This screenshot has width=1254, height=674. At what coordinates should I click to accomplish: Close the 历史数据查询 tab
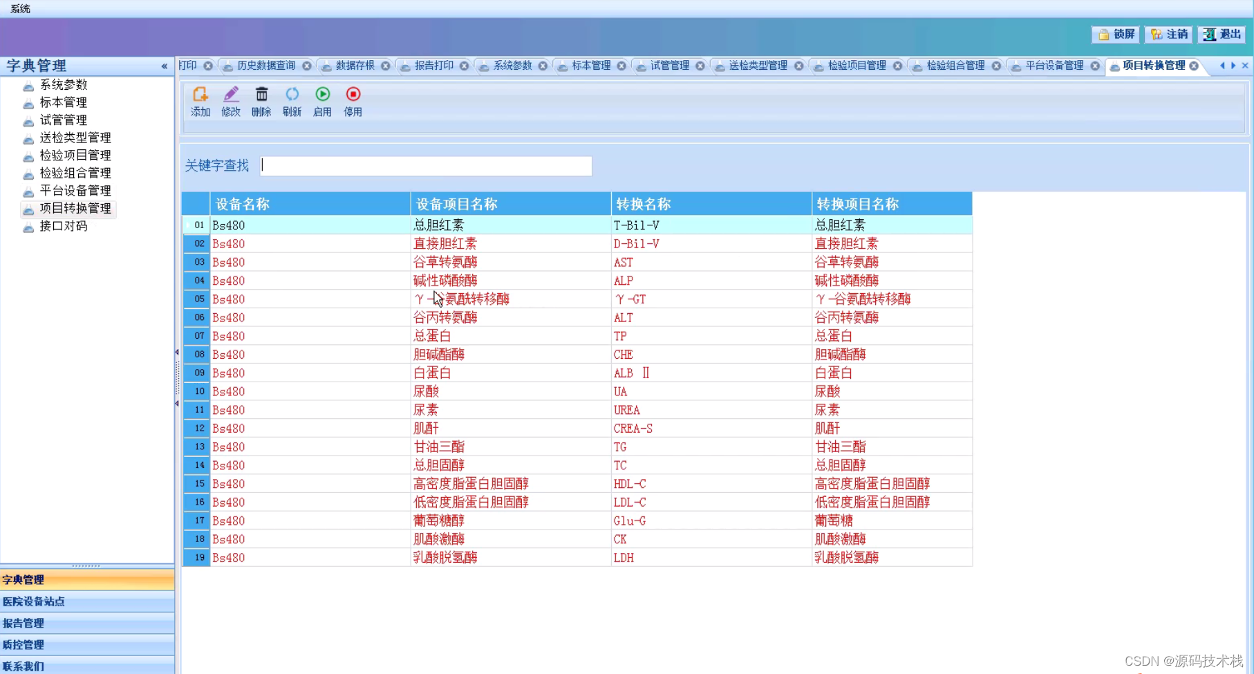point(306,66)
